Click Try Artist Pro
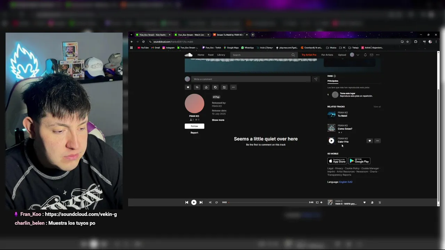Image resolution: width=445 pixels, height=250 pixels. click(309, 55)
